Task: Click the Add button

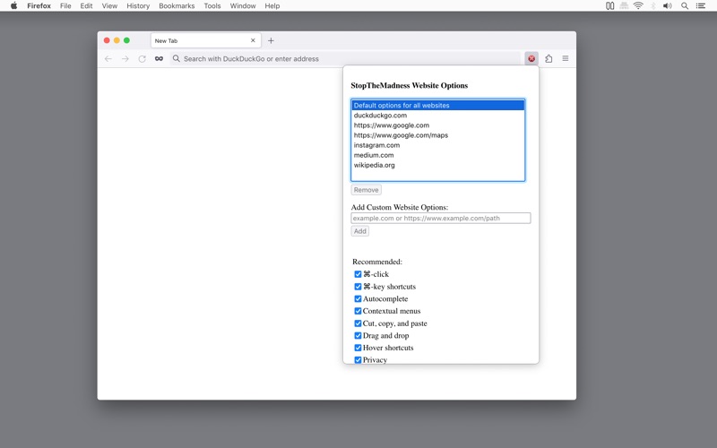Action: [x=360, y=231]
